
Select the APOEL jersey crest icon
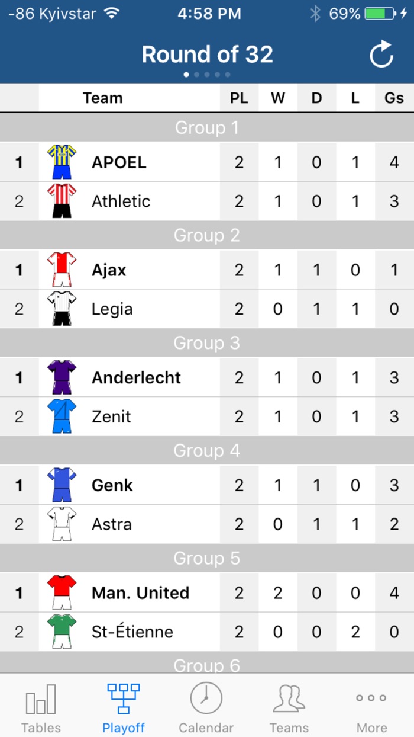(x=61, y=162)
